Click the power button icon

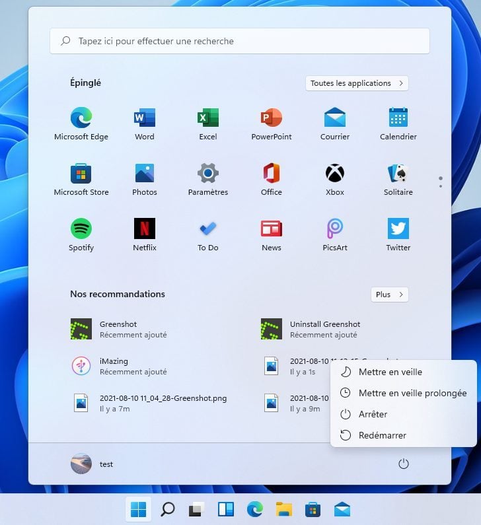point(403,464)
